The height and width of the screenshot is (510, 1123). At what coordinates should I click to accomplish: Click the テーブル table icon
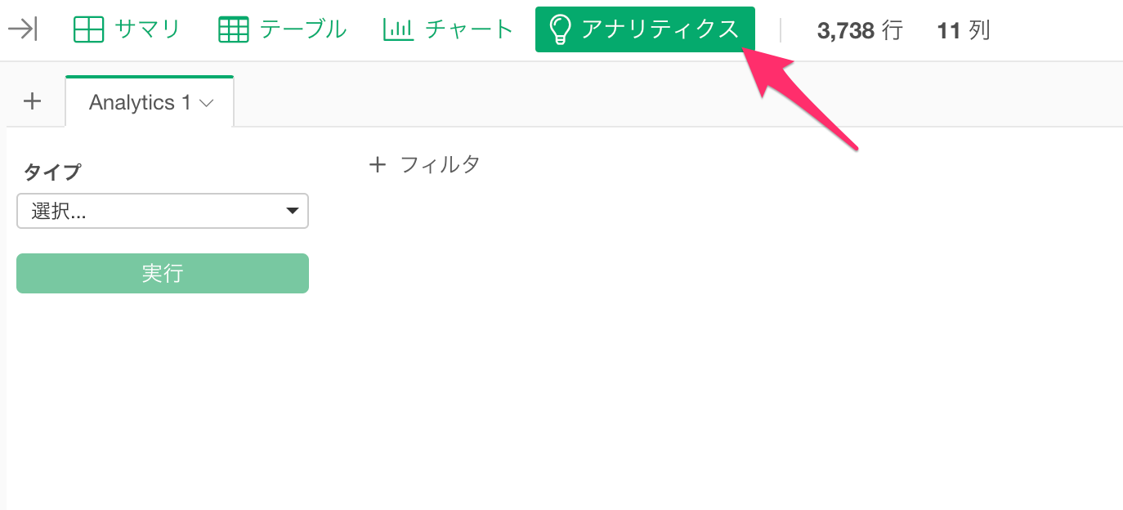(x=234, y=30)
